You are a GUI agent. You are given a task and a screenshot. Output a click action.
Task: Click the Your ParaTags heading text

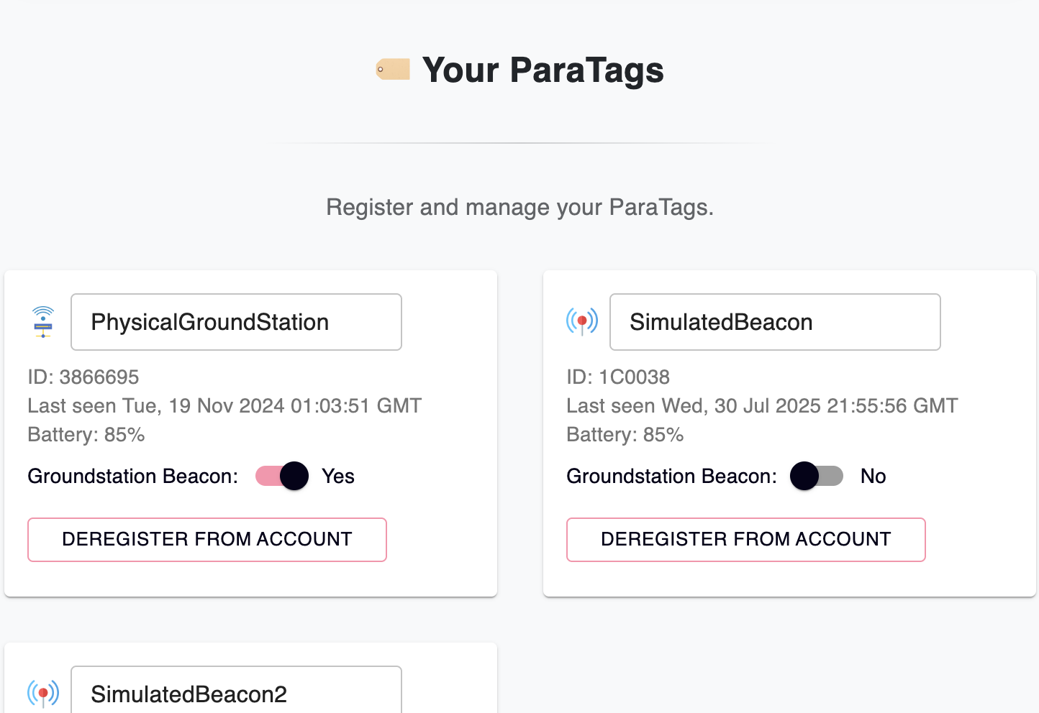click(x=543, y=70)
